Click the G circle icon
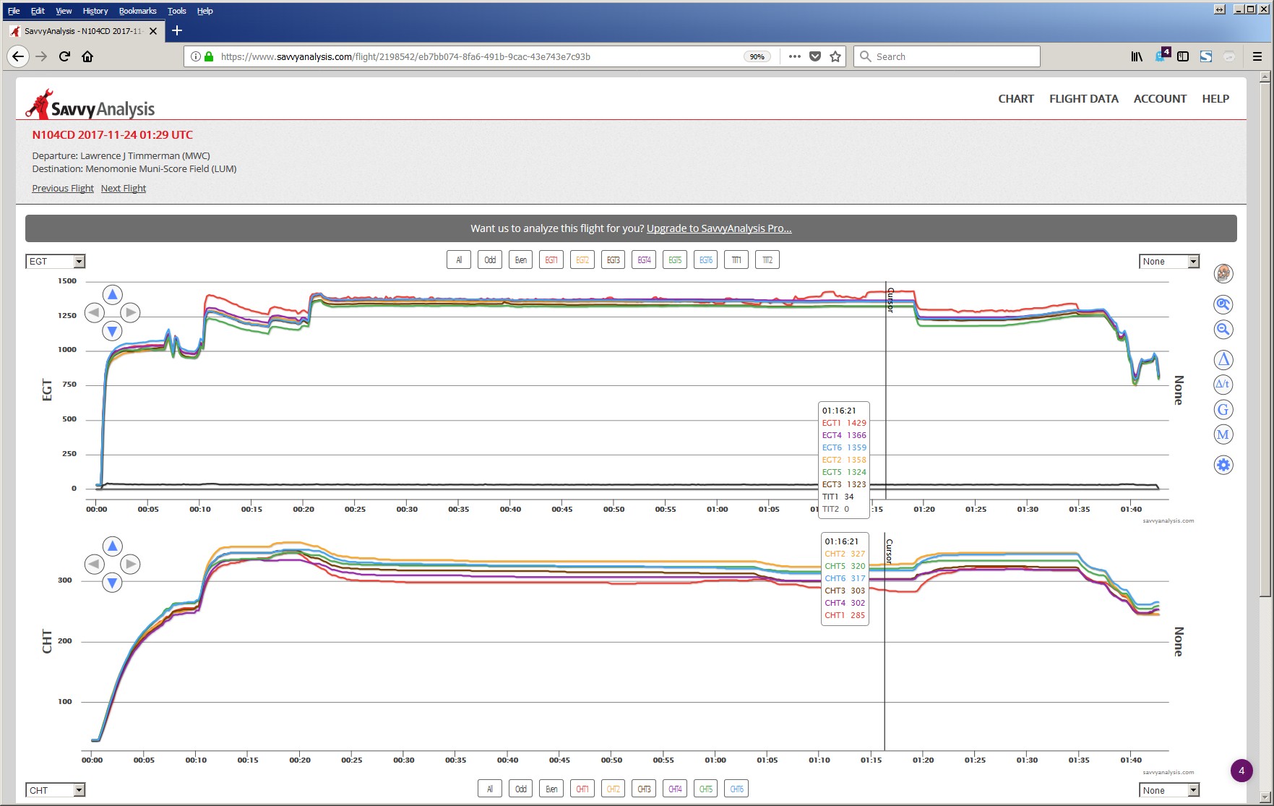 [1223, 410]
